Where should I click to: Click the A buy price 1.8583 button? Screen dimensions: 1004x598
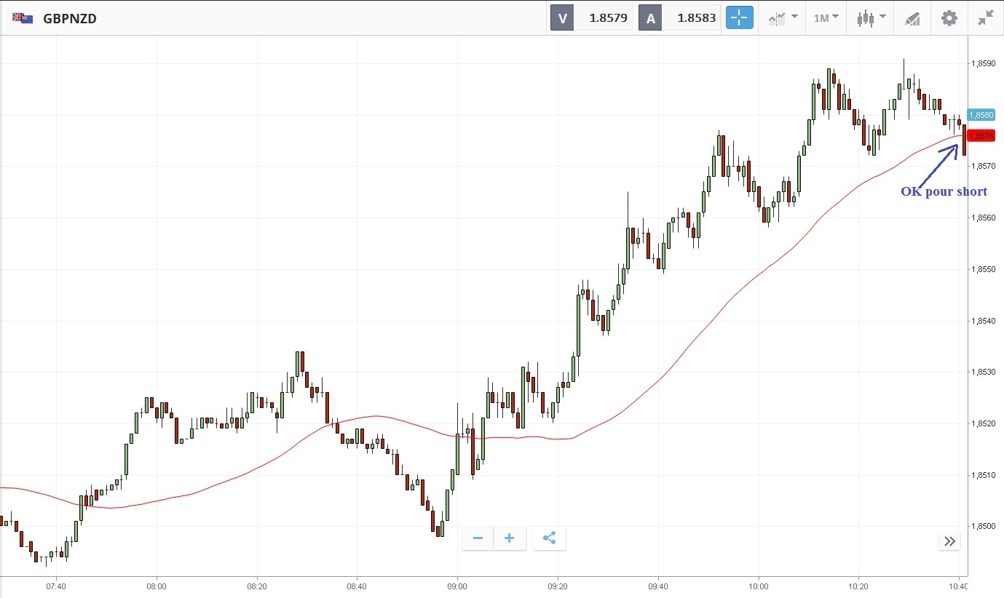(679, 18)
